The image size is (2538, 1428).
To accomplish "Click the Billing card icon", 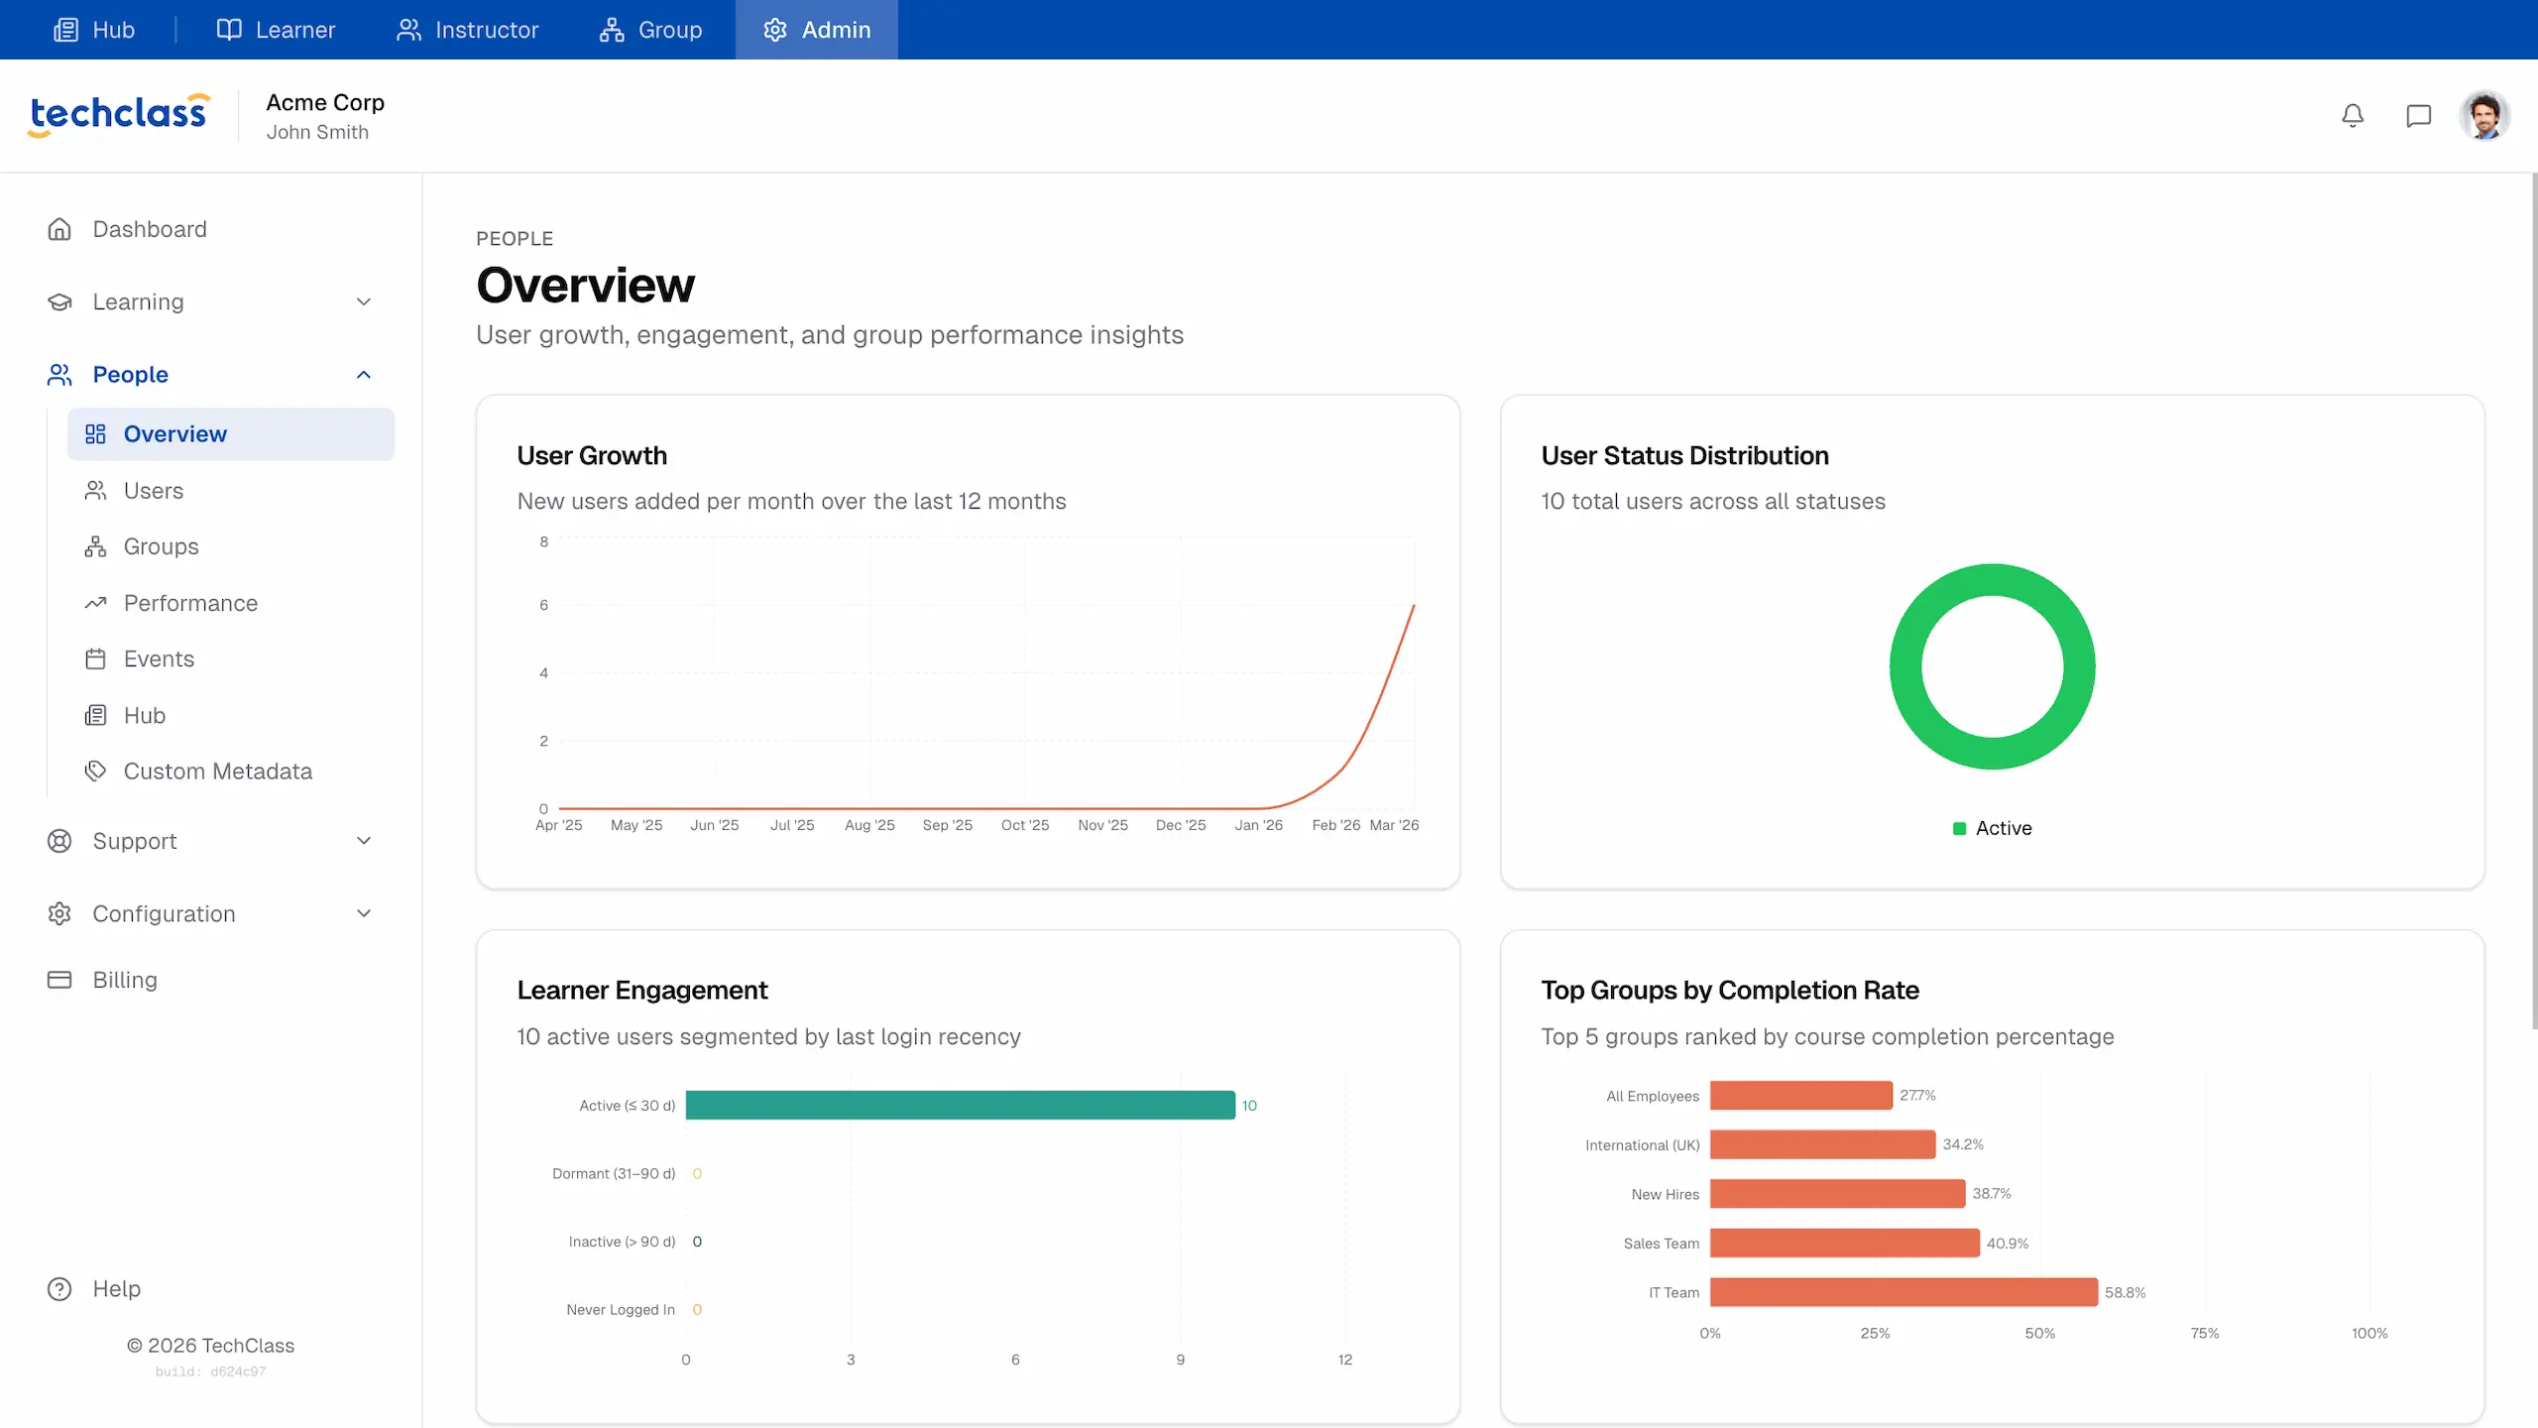I will pos(59,980).
